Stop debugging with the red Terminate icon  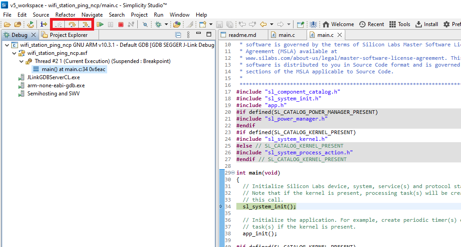pyautogui.click(x=121, y=24)
